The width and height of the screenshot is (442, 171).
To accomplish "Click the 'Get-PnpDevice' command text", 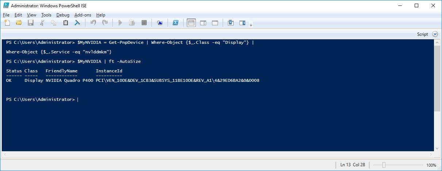I will click(126, 42).
